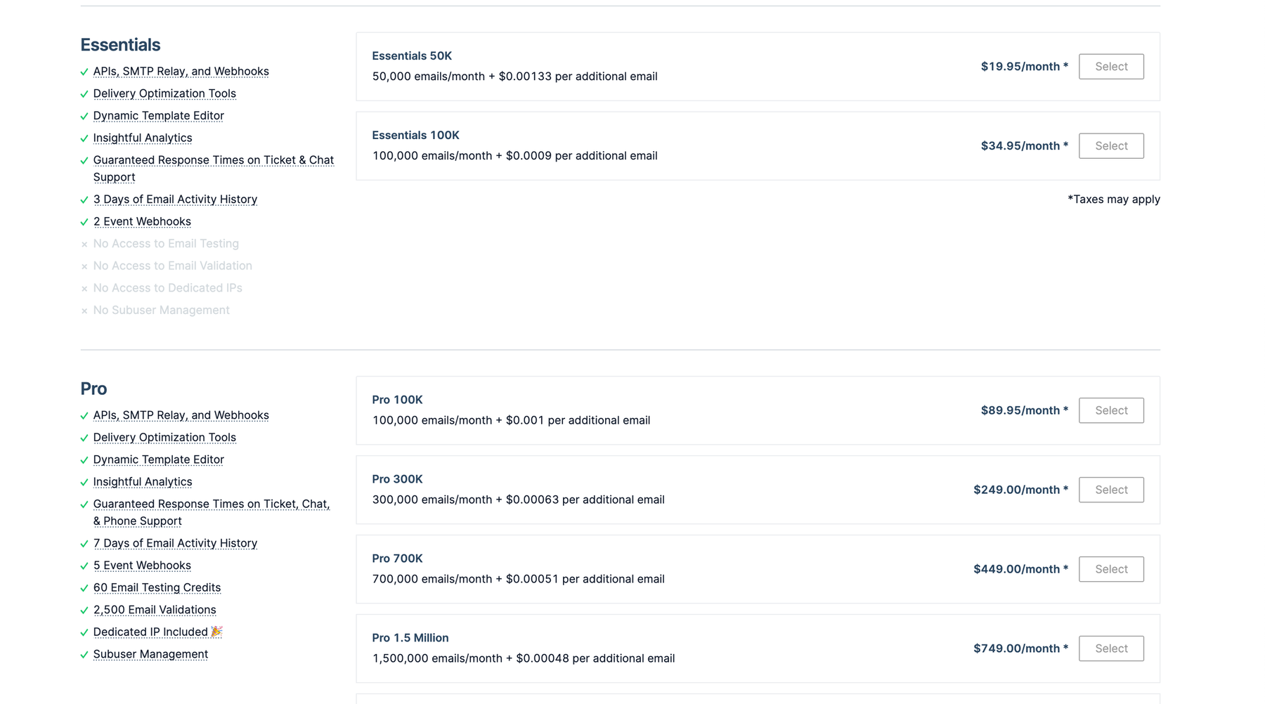
Task: Select the Essentials 100K plan
Action: tap(1110, 145)
